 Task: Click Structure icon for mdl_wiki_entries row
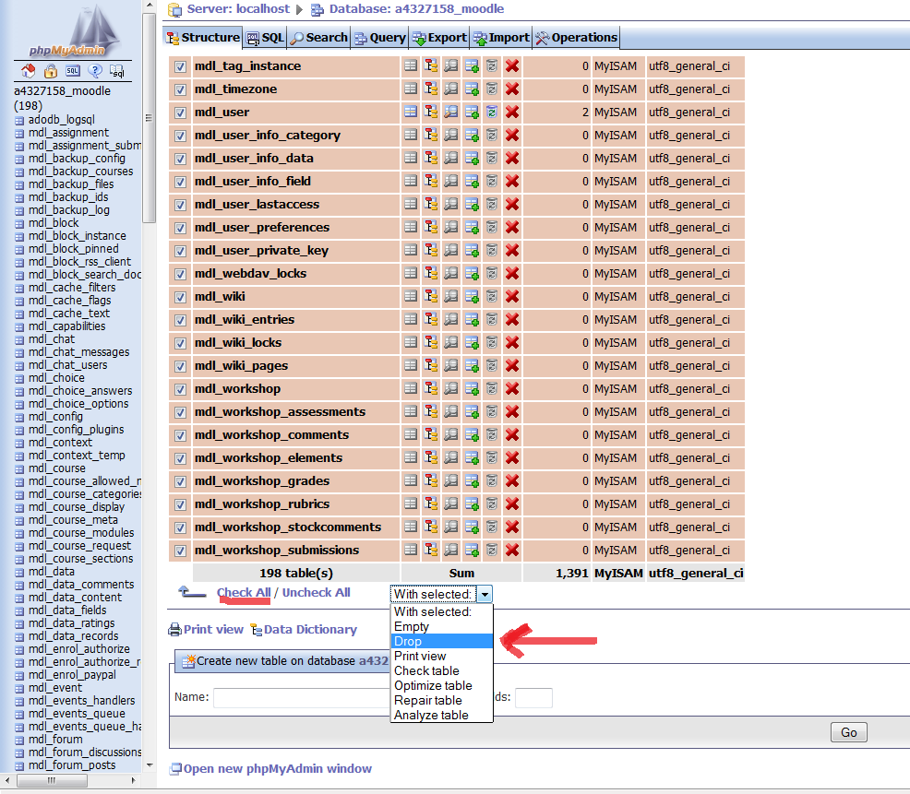click(x=431, y=319)
